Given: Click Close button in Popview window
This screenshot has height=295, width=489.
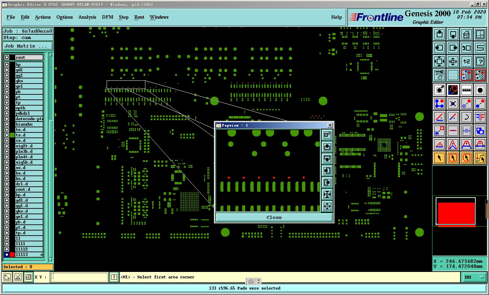Looking at the screenshot, I should click(274, 217).
